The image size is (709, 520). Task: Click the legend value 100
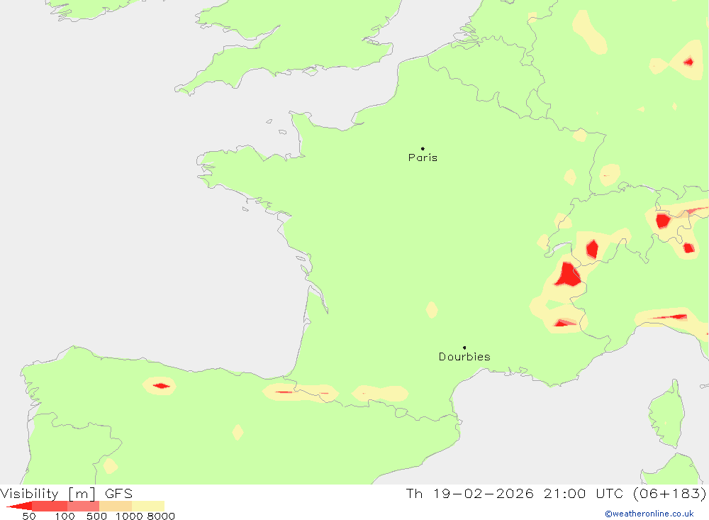(x=65, y=516)
